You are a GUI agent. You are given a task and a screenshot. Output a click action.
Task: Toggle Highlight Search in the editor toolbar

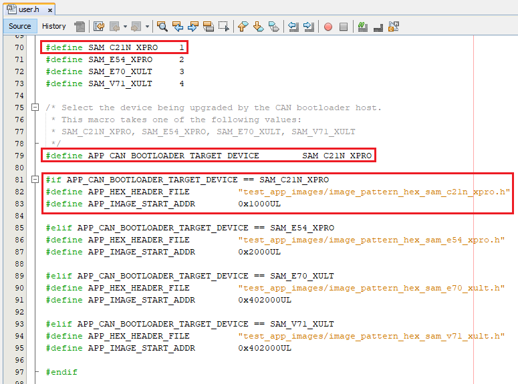[x=208, y=27]
